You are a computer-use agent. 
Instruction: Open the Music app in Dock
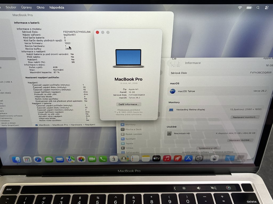pos(167,159)
